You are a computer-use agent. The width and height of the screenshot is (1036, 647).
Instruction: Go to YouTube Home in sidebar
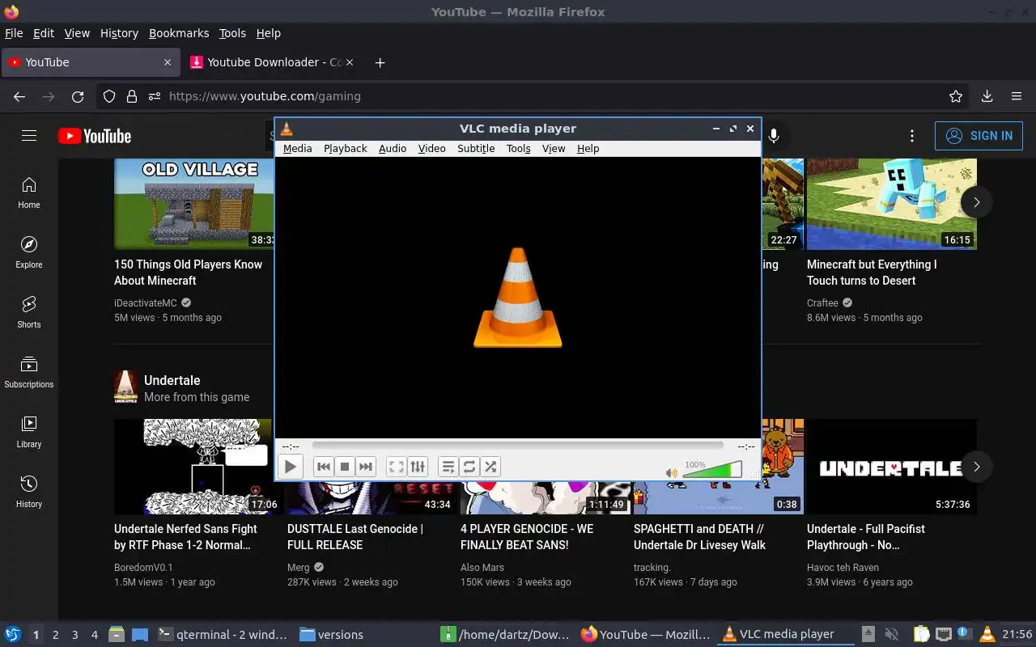[29, 192]
